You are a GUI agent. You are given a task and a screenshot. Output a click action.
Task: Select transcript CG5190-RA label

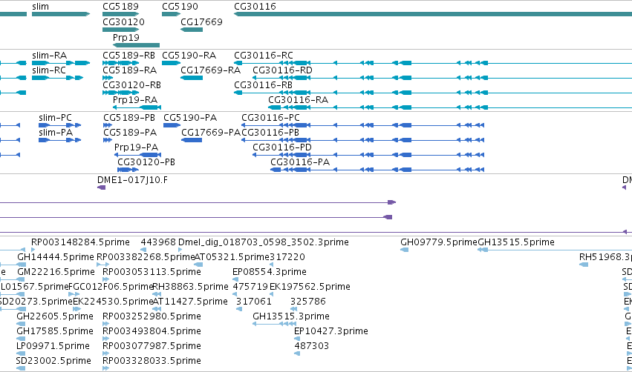point(189,55)
